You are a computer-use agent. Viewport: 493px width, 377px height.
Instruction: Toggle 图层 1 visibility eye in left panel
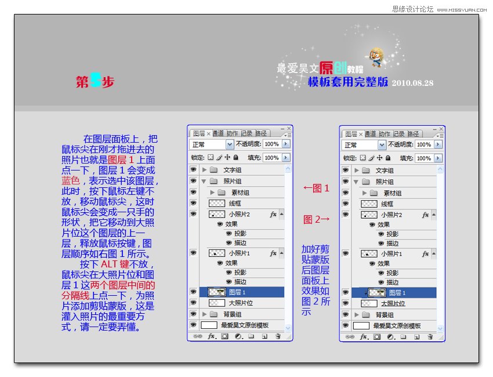[193, 292]
